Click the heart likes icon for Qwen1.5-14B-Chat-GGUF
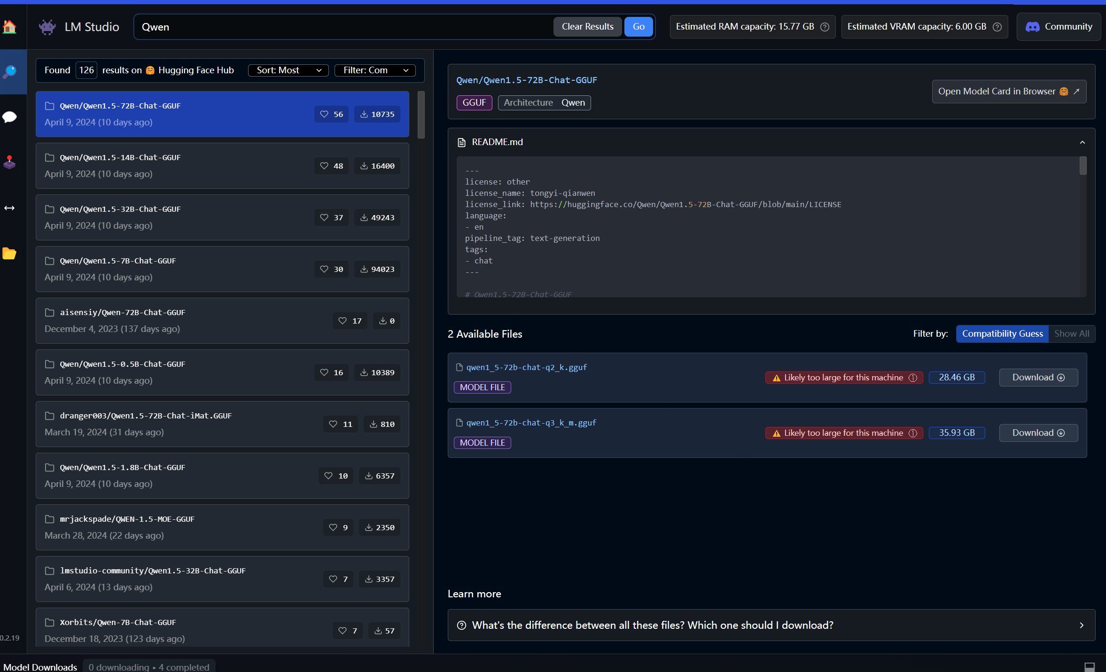This screenshot has width=1106, height=672. click(324, 166)
